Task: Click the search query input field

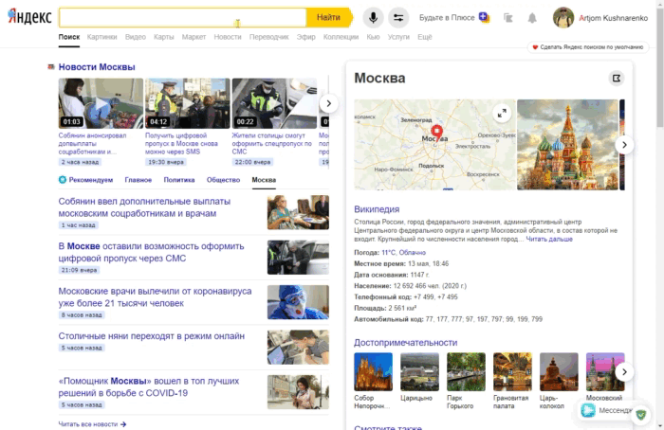Action: pos(182,17)
